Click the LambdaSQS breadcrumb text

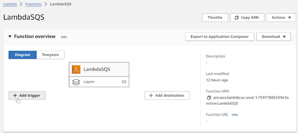[61, 4]
